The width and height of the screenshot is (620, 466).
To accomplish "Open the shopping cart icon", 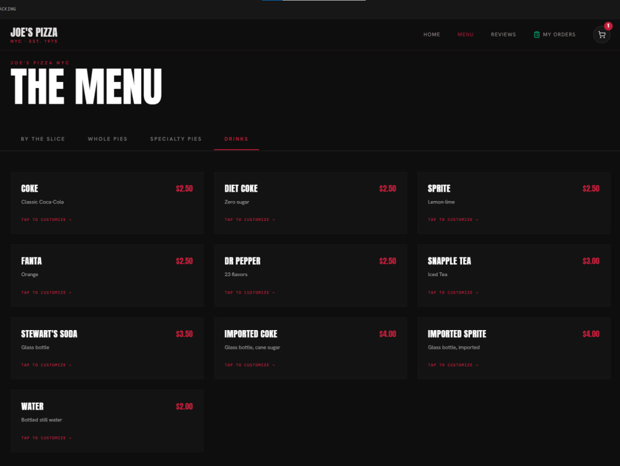I will [x=601, y=35].
